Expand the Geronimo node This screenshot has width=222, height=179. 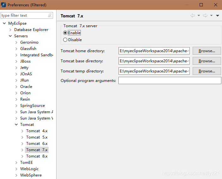click(x=16, y=42)
